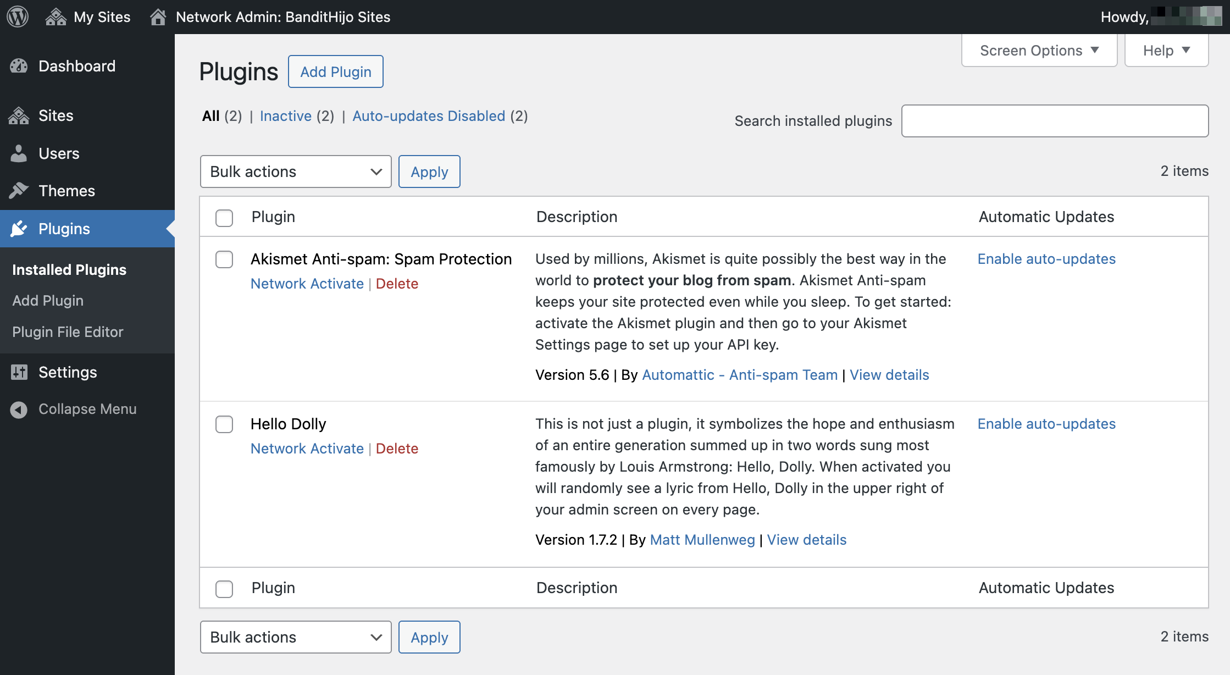The image size is (1230, 675).
Task: Toggle the select-all checkbox in the table header
Action: coord(224,218)
